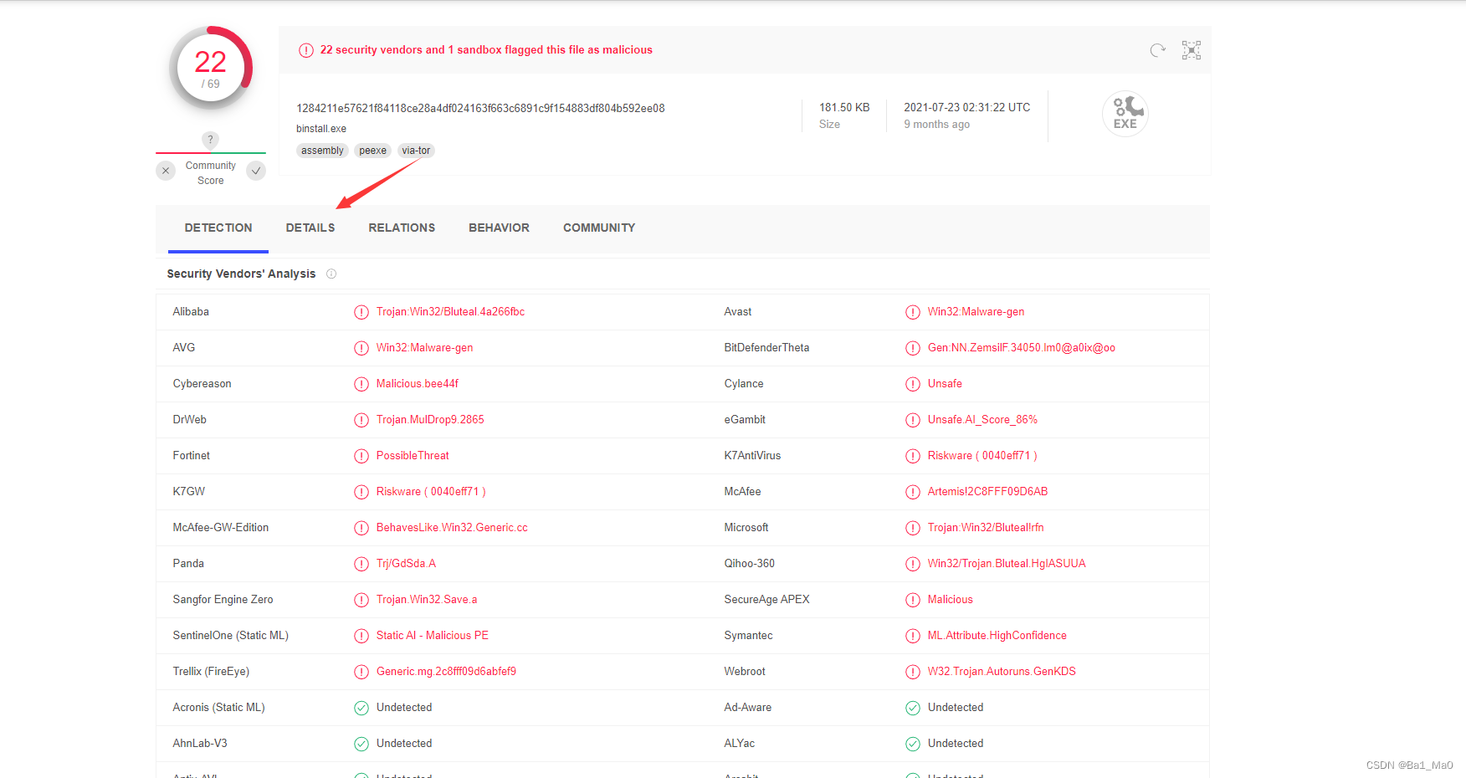Click the Microsoft detection warning icon

913,528
